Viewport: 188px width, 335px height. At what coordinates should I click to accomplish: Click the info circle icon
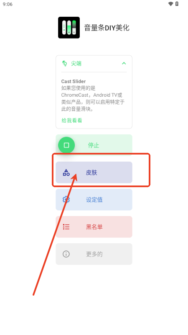pos(66,254)
